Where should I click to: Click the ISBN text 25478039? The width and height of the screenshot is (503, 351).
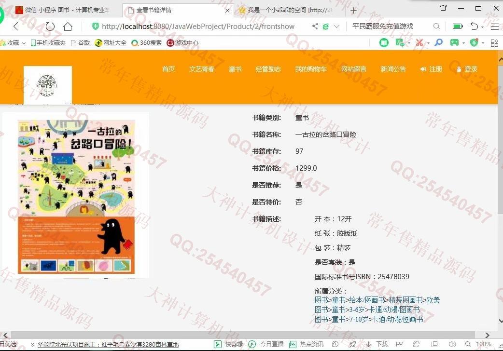pos(393,277)
